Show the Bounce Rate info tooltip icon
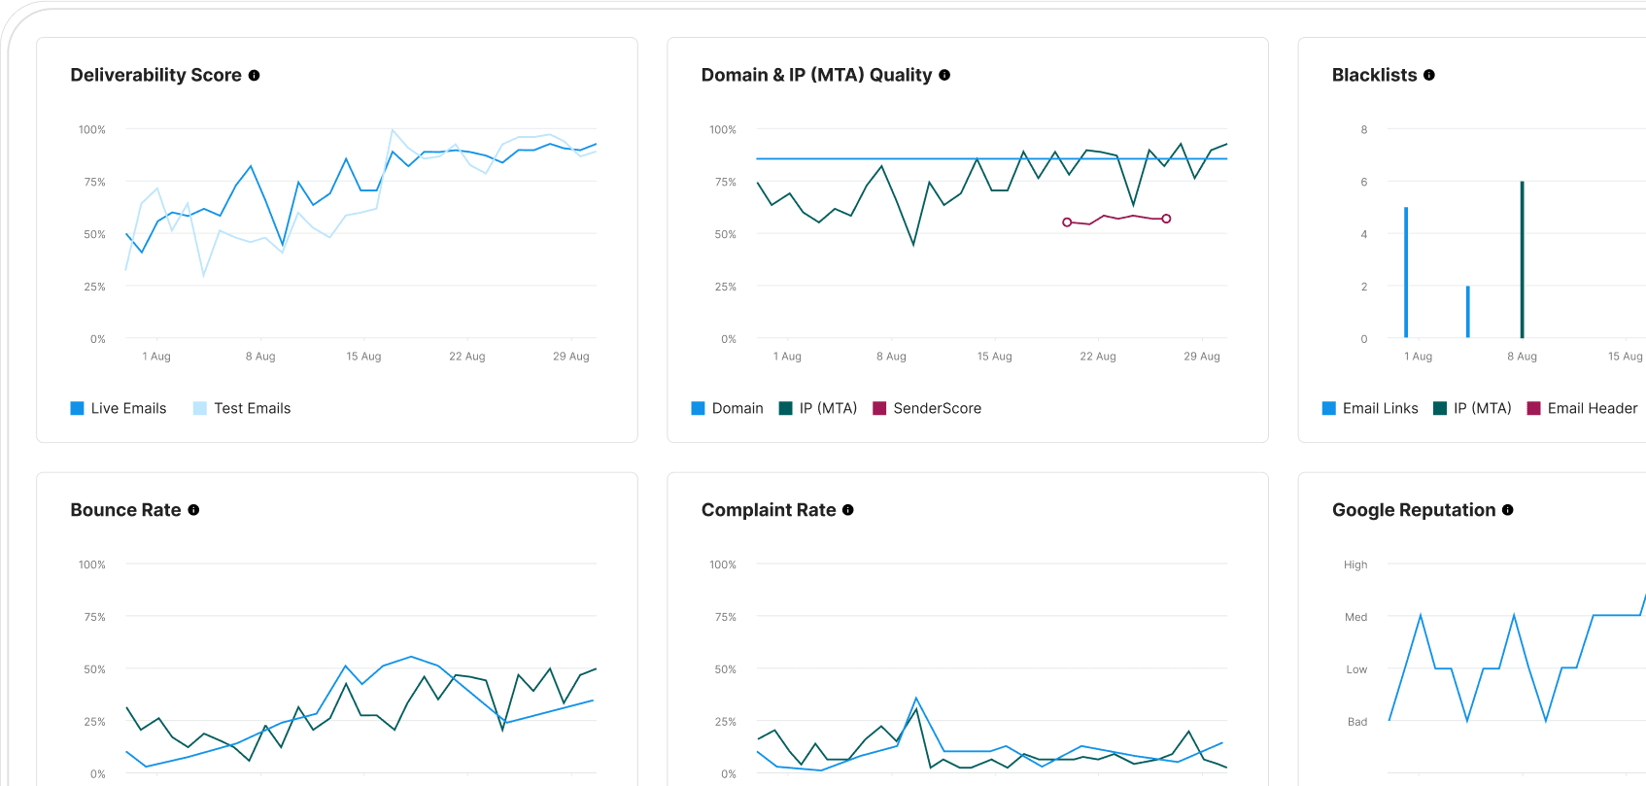Viewport: 1646px width, 786px height. [x=193, y=510]
